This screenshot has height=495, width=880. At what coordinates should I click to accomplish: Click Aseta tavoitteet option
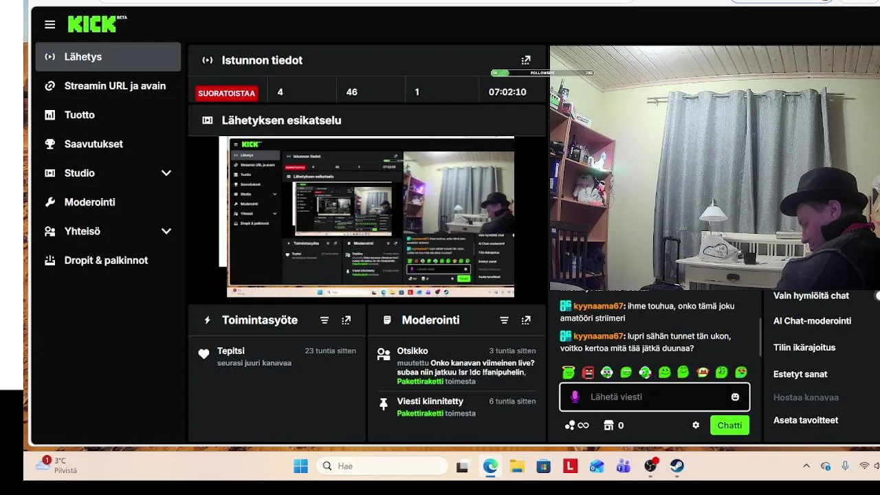806,420
